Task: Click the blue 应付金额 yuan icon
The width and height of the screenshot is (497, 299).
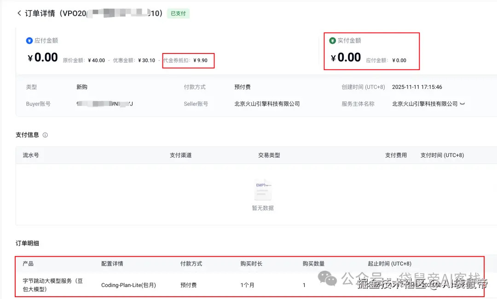Action: [29, 41]
